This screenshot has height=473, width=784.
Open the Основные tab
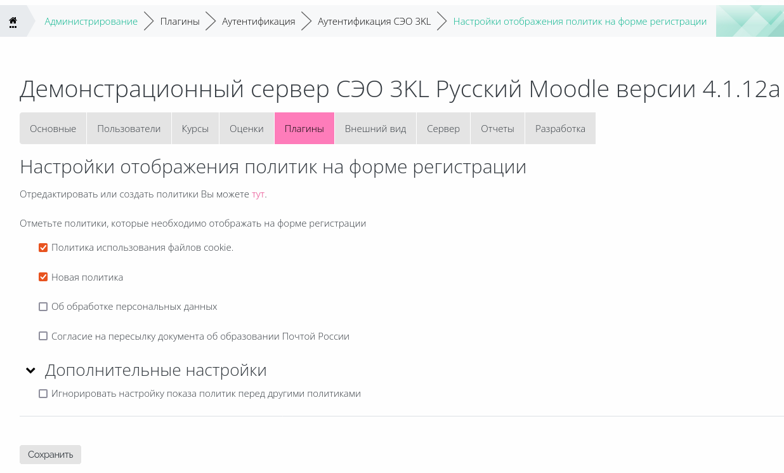[53, 128]
